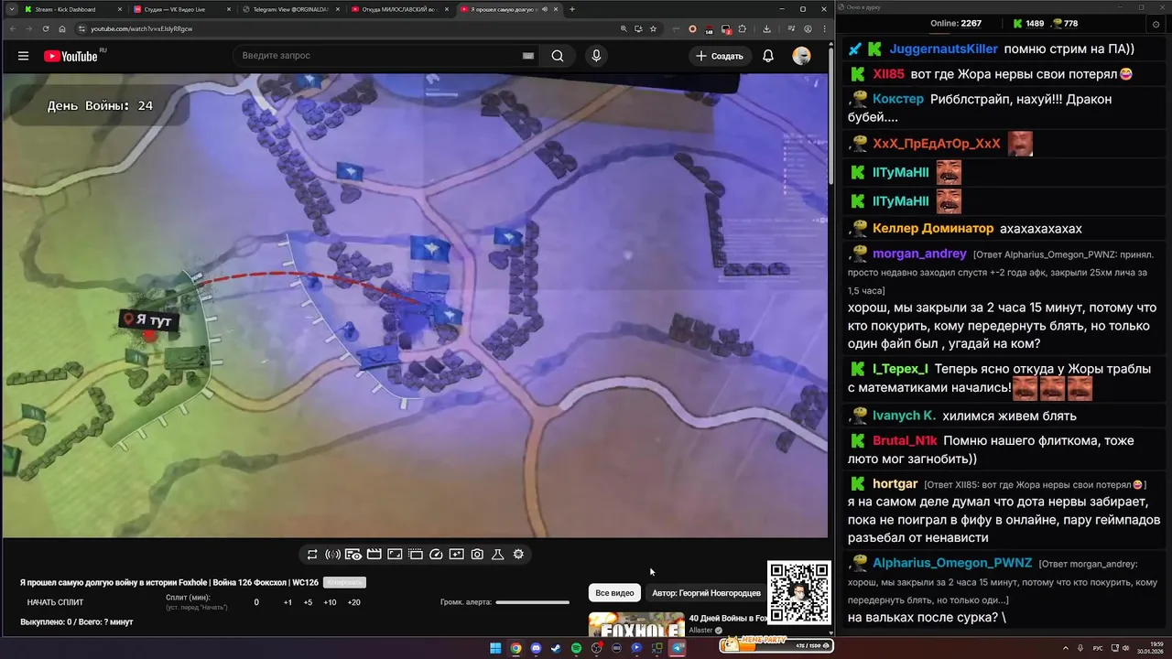Click the Online: 2267 counter in chat window
The width and height of the screenshot is (1172, 659).
pyautogui.click(x=955, y=23)
